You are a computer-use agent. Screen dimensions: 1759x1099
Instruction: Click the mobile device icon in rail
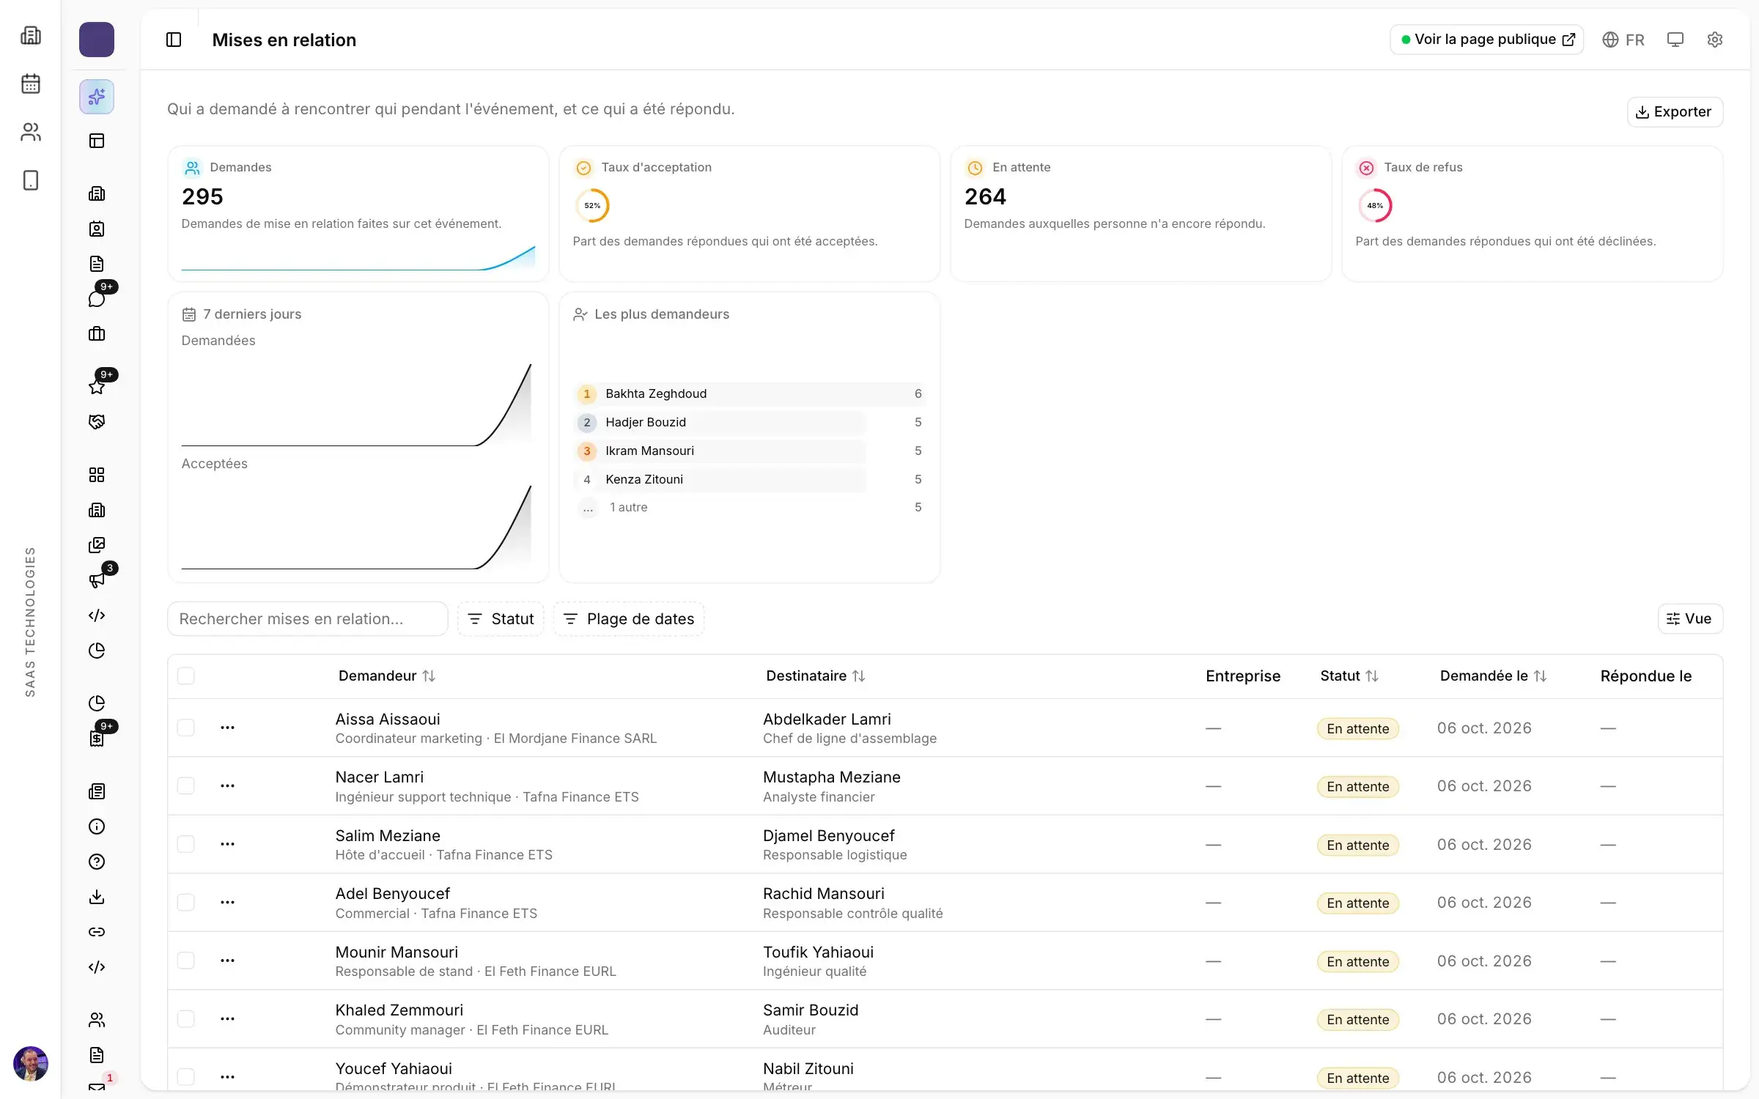(31, 180)
